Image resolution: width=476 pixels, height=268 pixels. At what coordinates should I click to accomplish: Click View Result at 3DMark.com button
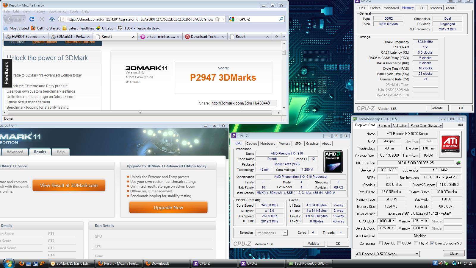[x=69, y=185]
